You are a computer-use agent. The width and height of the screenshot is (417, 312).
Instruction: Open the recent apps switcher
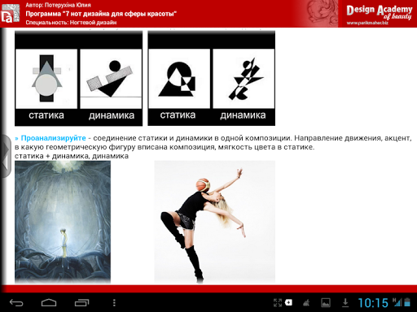(81, 302)
